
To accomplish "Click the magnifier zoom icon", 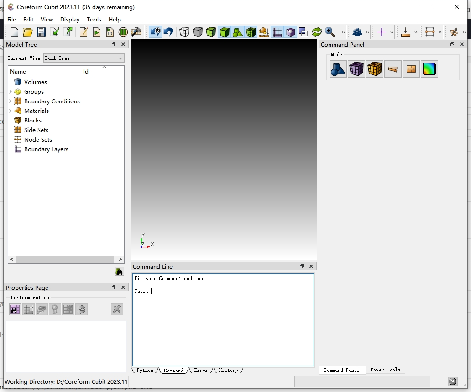I will (x=330, y=32).
